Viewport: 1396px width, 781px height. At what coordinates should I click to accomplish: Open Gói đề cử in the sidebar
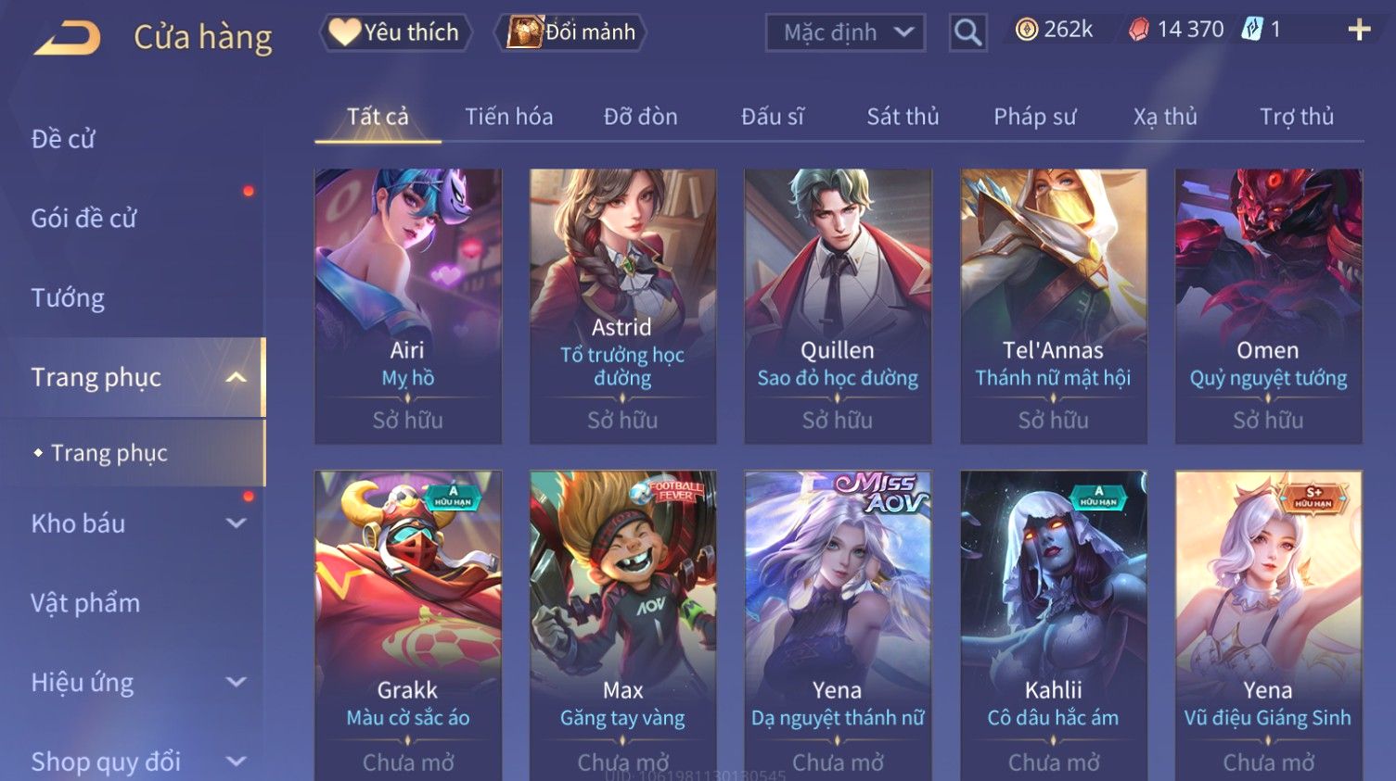[x=83, y=219]
